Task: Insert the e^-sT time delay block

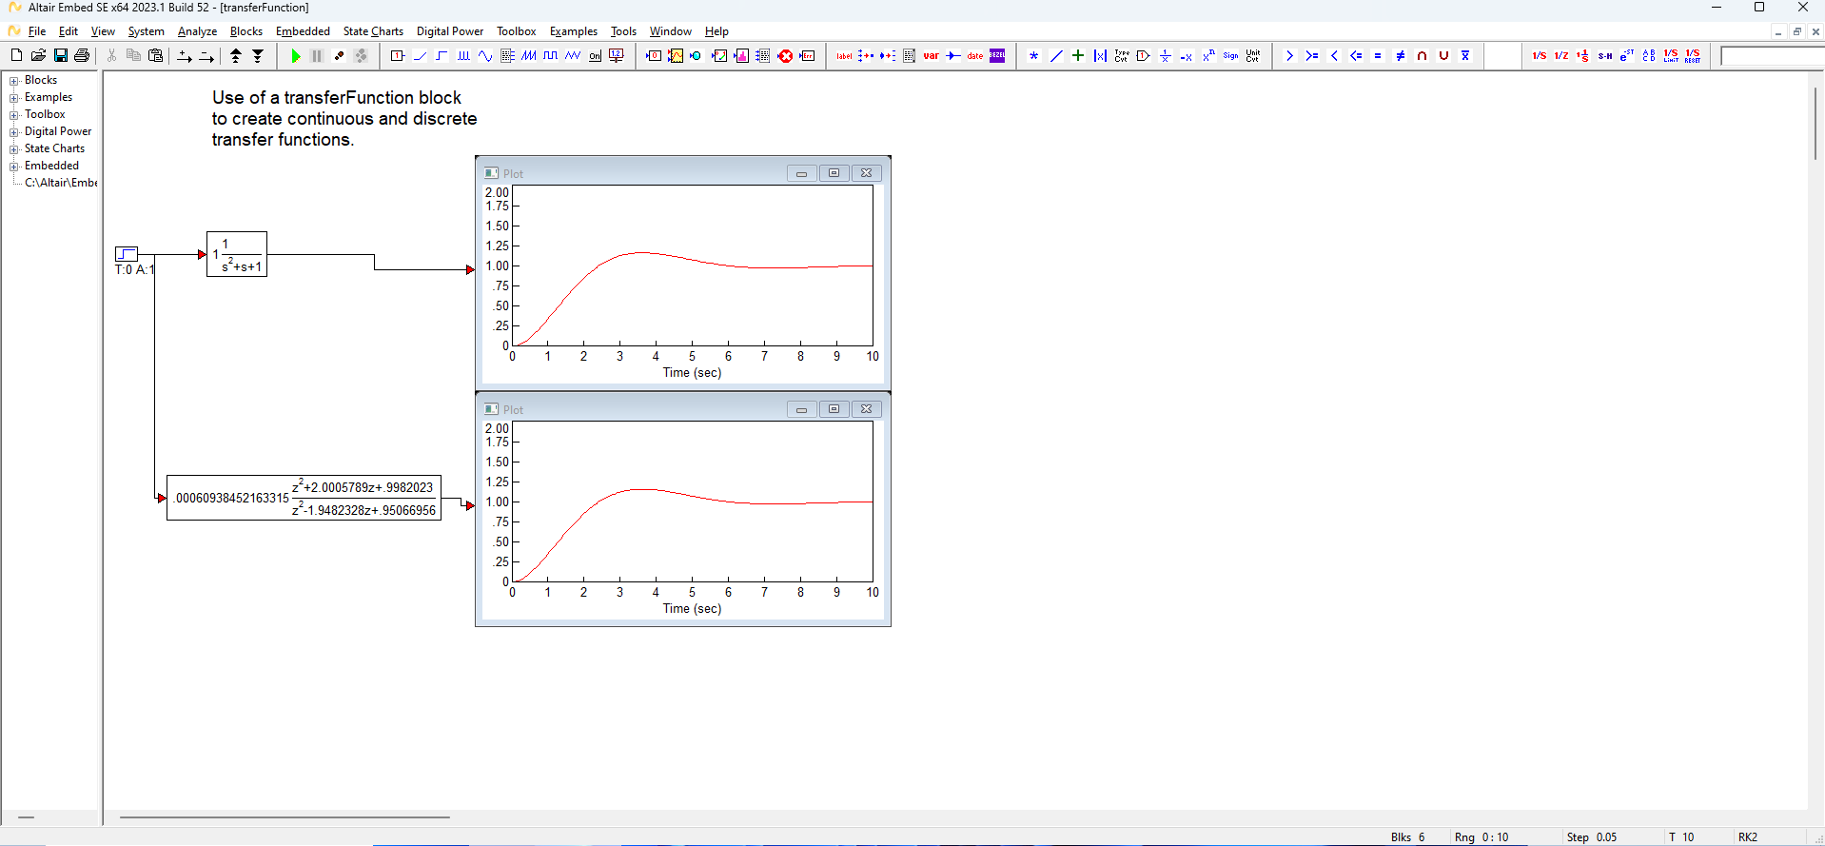Action: 1627,56
